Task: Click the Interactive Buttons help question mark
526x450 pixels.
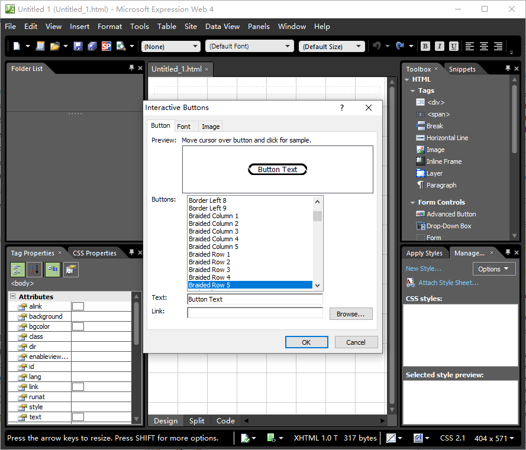Action: 342,108
